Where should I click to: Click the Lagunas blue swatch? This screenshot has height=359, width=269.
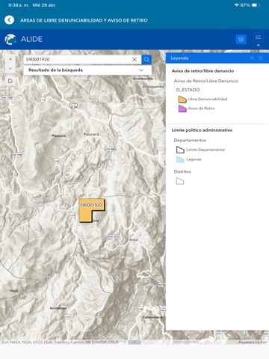pos(180,159)
